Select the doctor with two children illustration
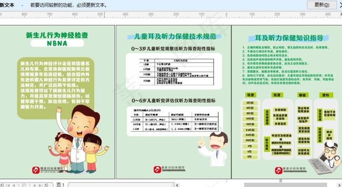 pyautogui.click(x=79, y=139)
